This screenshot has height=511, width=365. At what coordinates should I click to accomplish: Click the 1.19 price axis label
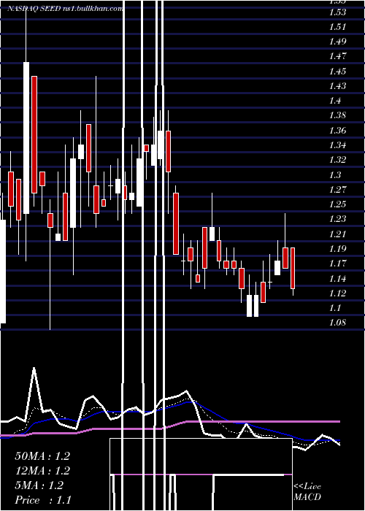337,249
